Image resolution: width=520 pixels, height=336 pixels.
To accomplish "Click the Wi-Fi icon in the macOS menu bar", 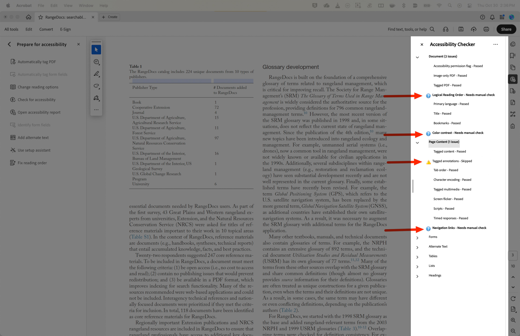I will [439, 5].
